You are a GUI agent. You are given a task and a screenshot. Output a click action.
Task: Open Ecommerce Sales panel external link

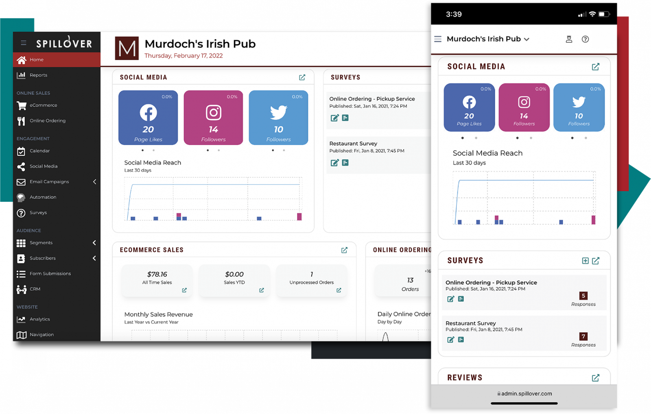point(344,250)
